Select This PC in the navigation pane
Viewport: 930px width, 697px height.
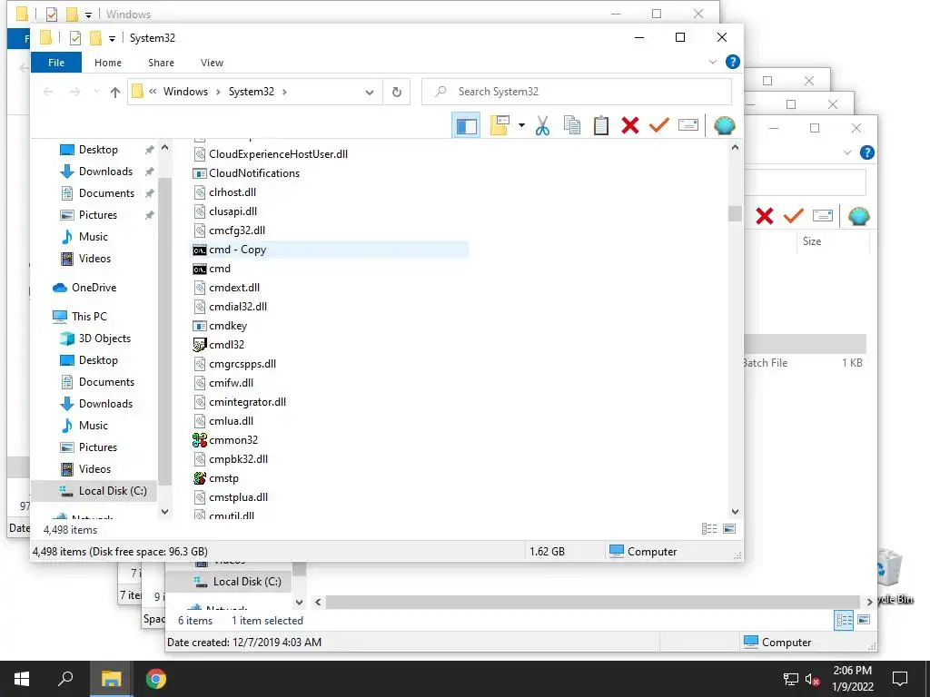point(89,317)
